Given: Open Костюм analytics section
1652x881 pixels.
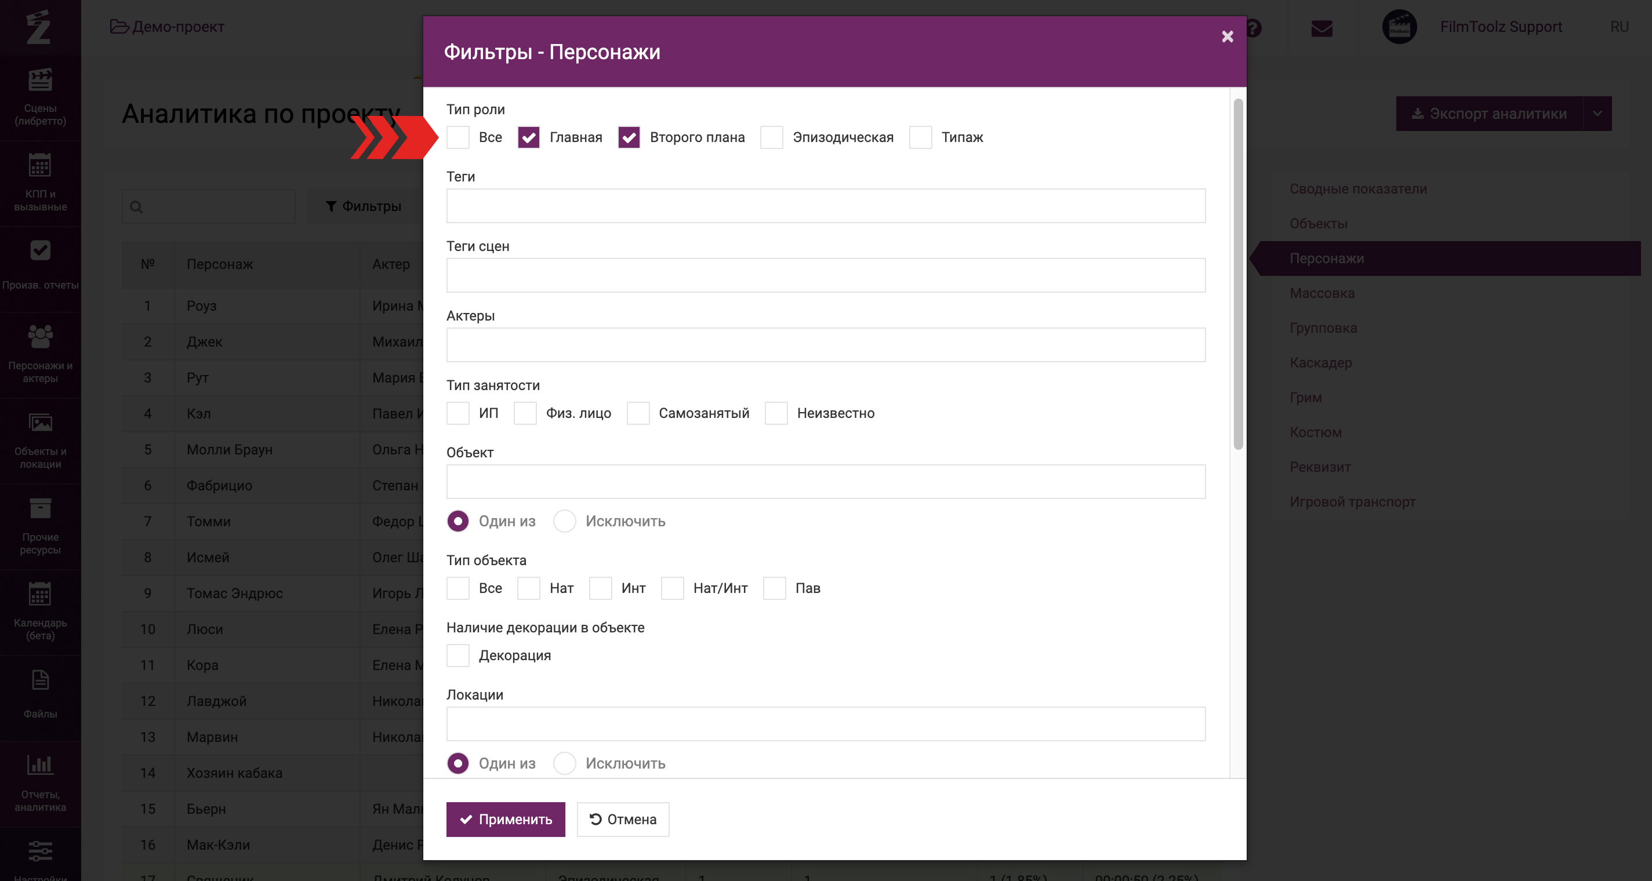Looking at the screenshot, I should pos(1315,432).
